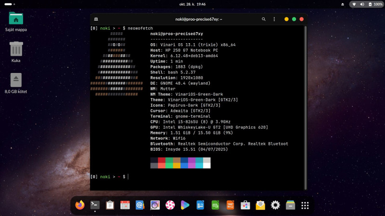Open the clock showing okt. 28. k. 19:46
Viewport: 385px width, 216px height.
192,4
